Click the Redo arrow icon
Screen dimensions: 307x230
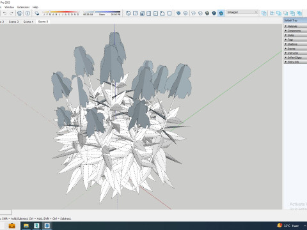12,13
